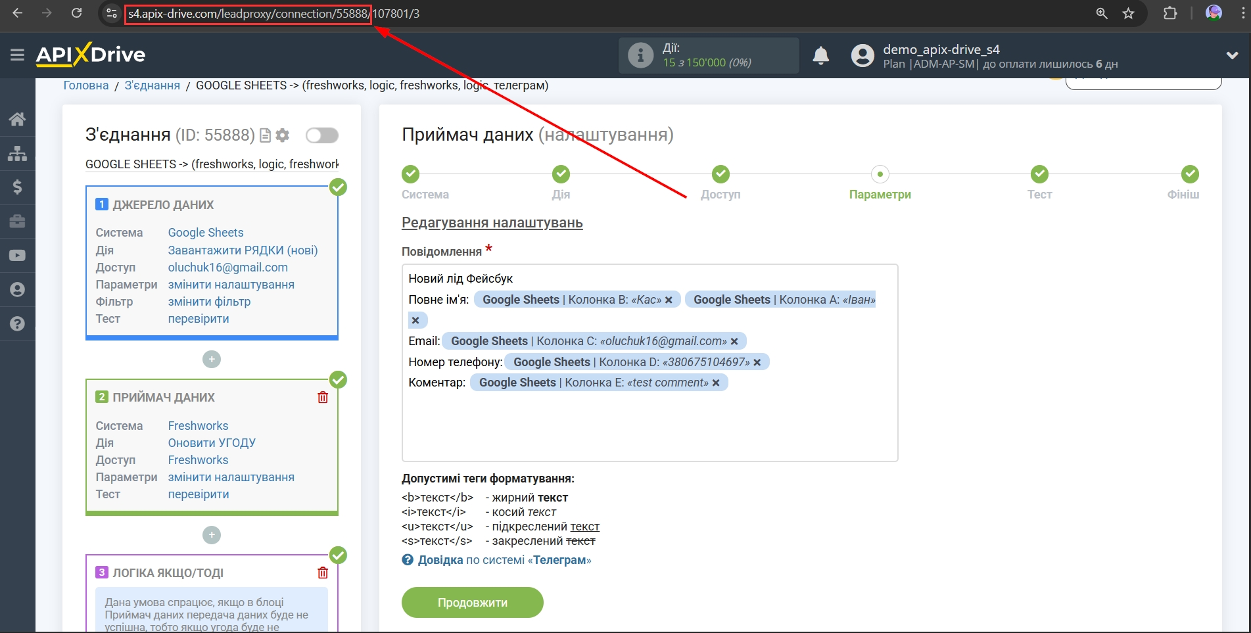The height and width of the screenshot is (633, 1251).
Task: Toggle the connection enable switch
Action: 321,135
